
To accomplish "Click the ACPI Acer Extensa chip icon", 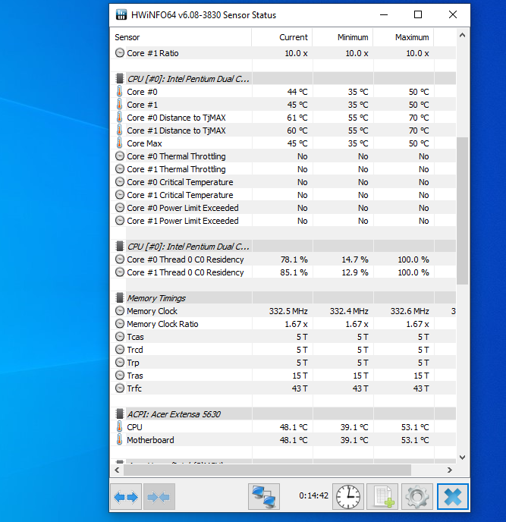I will (x=120, y=414).
